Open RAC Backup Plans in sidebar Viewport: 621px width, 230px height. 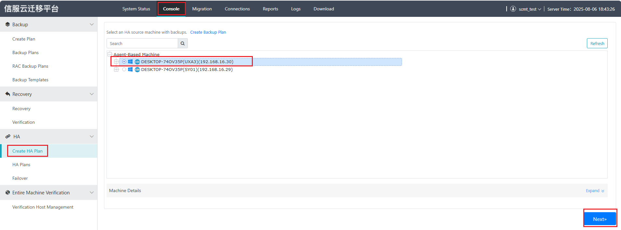click(x=30, y=66)
